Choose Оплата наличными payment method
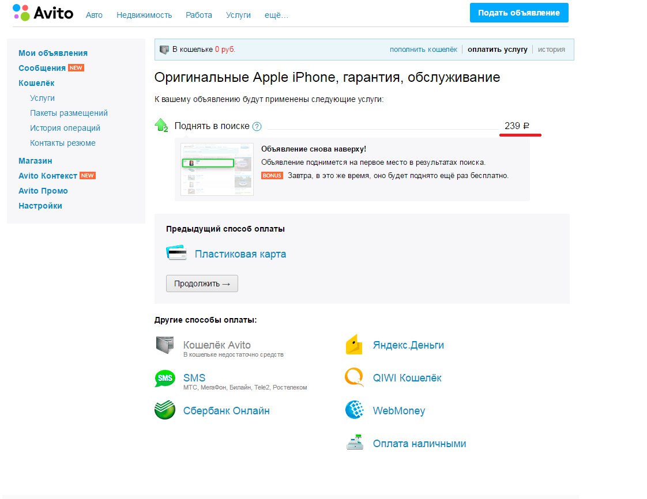The height and width of the screenshot is (499, 647). [420, 444]
